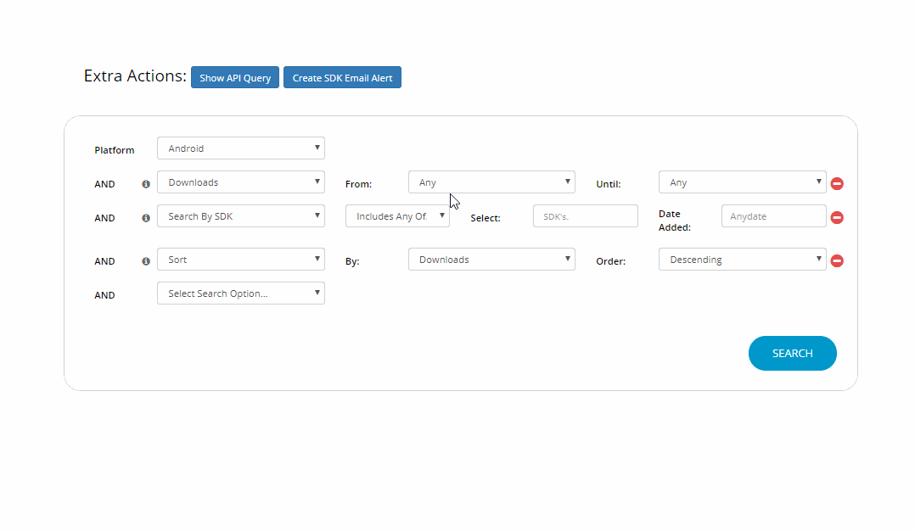Viewport: 915px width, 531px height.
Task: Expand the From downloads range dropdown
Action: click(491, 182)
